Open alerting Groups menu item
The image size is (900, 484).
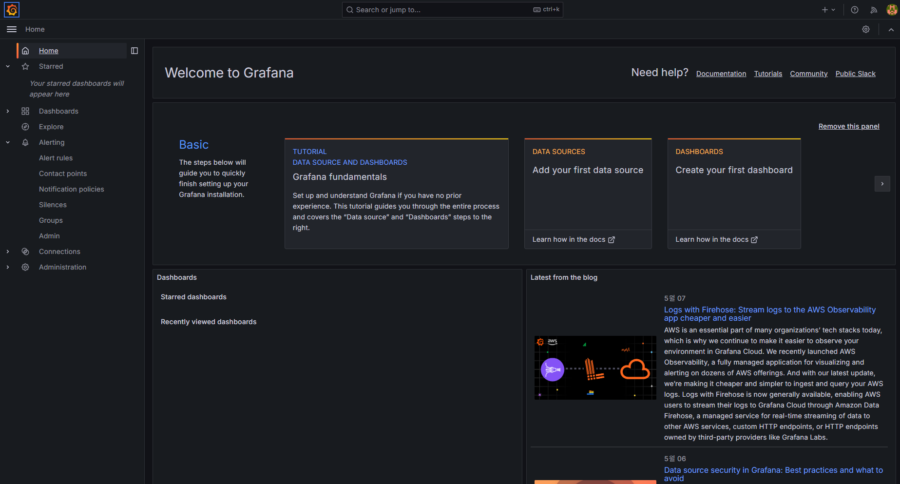[x=51, y=220]
